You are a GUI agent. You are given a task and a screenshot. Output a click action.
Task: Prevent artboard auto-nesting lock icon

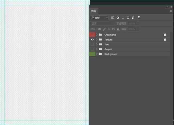coord(113,29)
